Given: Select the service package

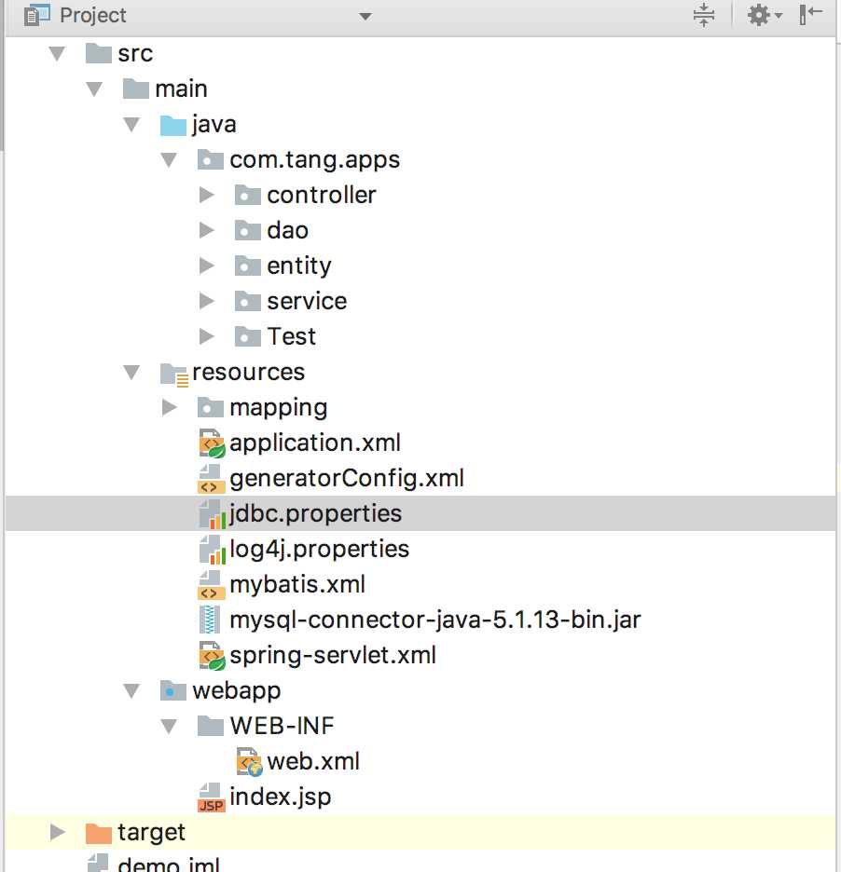Looking at the screenshot, I should pos(306,302).
